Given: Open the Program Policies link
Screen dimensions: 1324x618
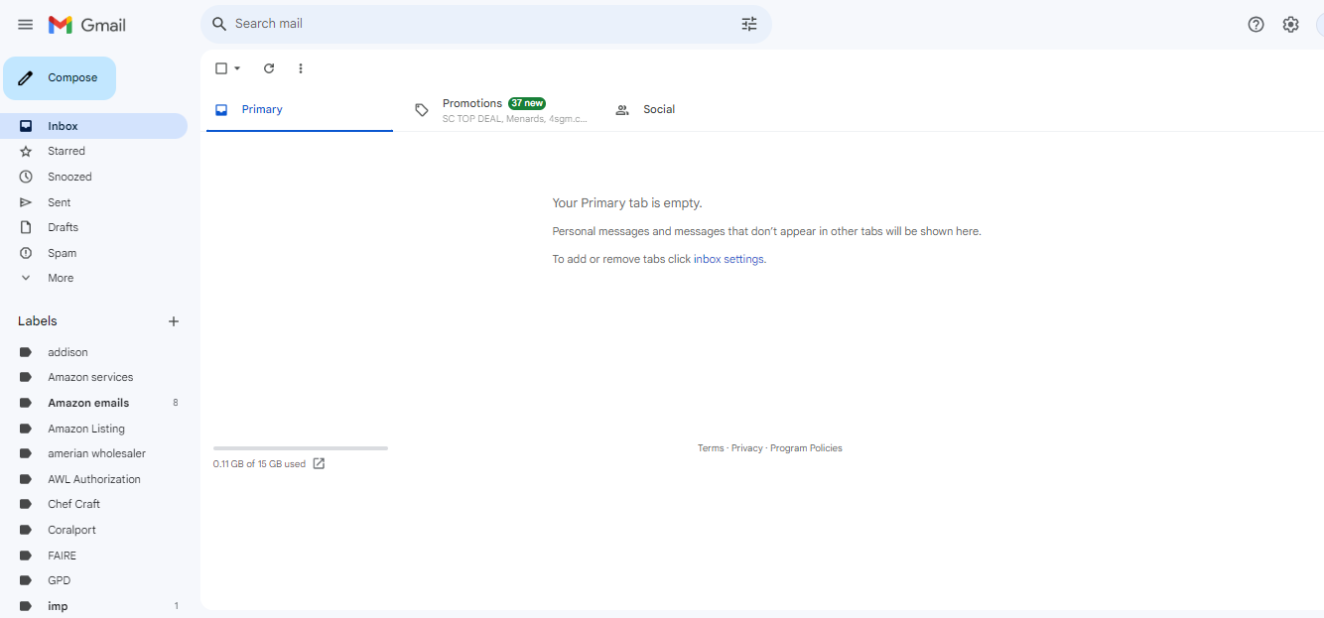Looking at the screenshot, I should 806,448.
